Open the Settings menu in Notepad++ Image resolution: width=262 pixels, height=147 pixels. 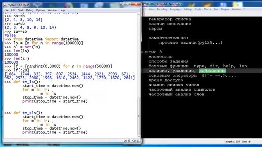pos(188,9)
